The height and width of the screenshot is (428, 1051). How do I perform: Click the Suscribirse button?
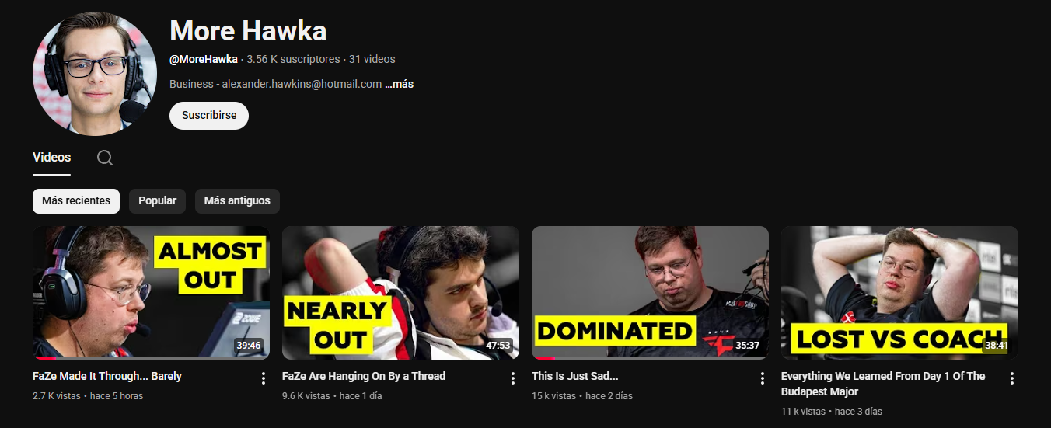(209, 115)
